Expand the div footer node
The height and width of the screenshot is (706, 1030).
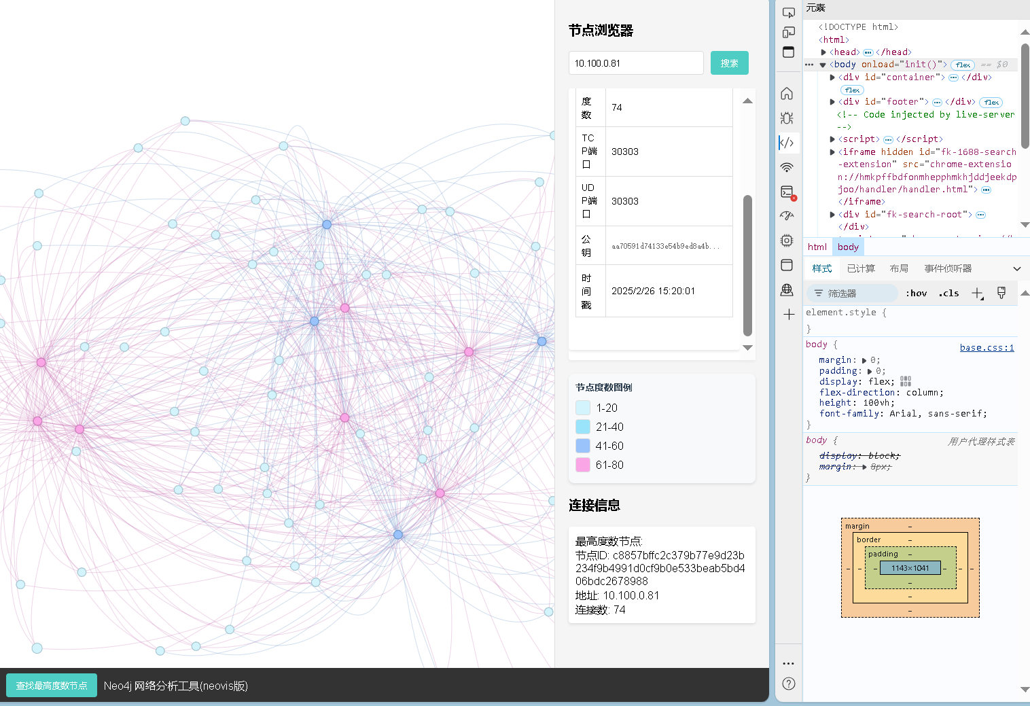pyautogui.click(x=832, y=102)
